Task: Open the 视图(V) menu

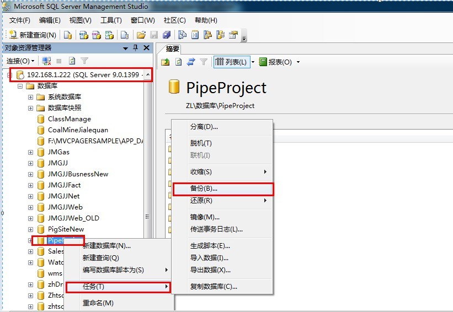Action: (81, 20)
